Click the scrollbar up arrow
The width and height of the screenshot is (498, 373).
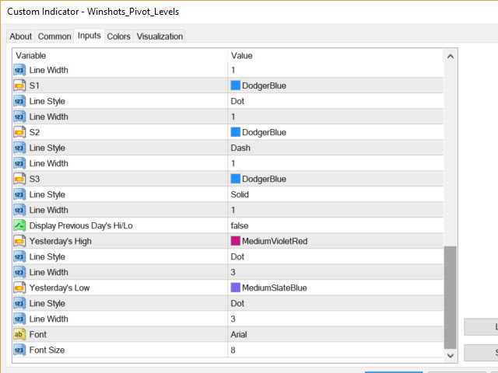[450, 57]
